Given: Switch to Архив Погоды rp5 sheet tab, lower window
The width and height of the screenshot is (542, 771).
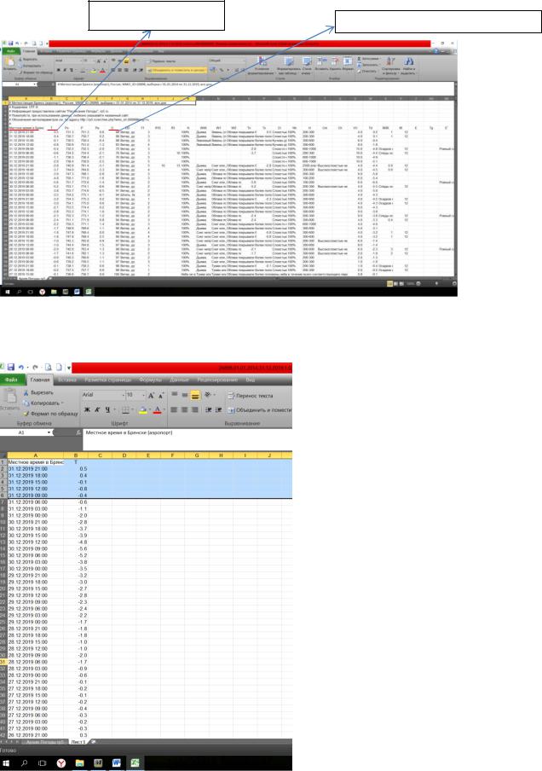Looking at the screenshot, I should click(x=44, y=741).
